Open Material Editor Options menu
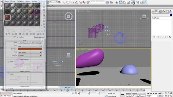Screen dimensions: 173x97 28,1
